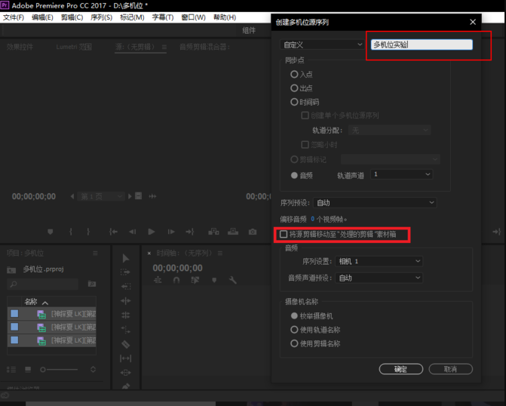The width and height of the screenshot is (506, 406).
Task: Switch to 效果控件 tab
Action: pos(20,47)
